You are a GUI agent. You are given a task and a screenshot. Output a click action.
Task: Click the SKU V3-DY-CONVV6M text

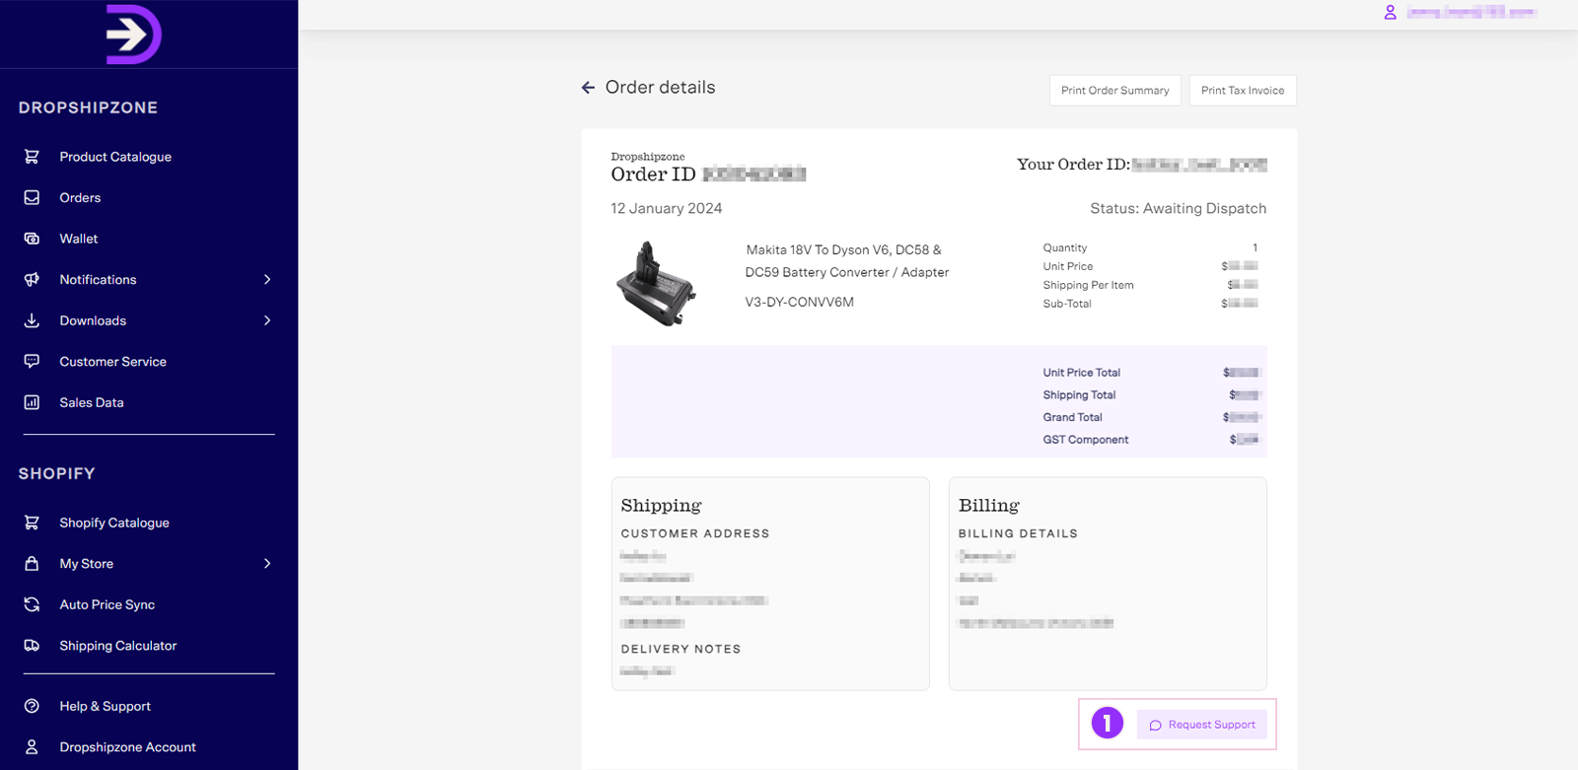coord(800,302)
